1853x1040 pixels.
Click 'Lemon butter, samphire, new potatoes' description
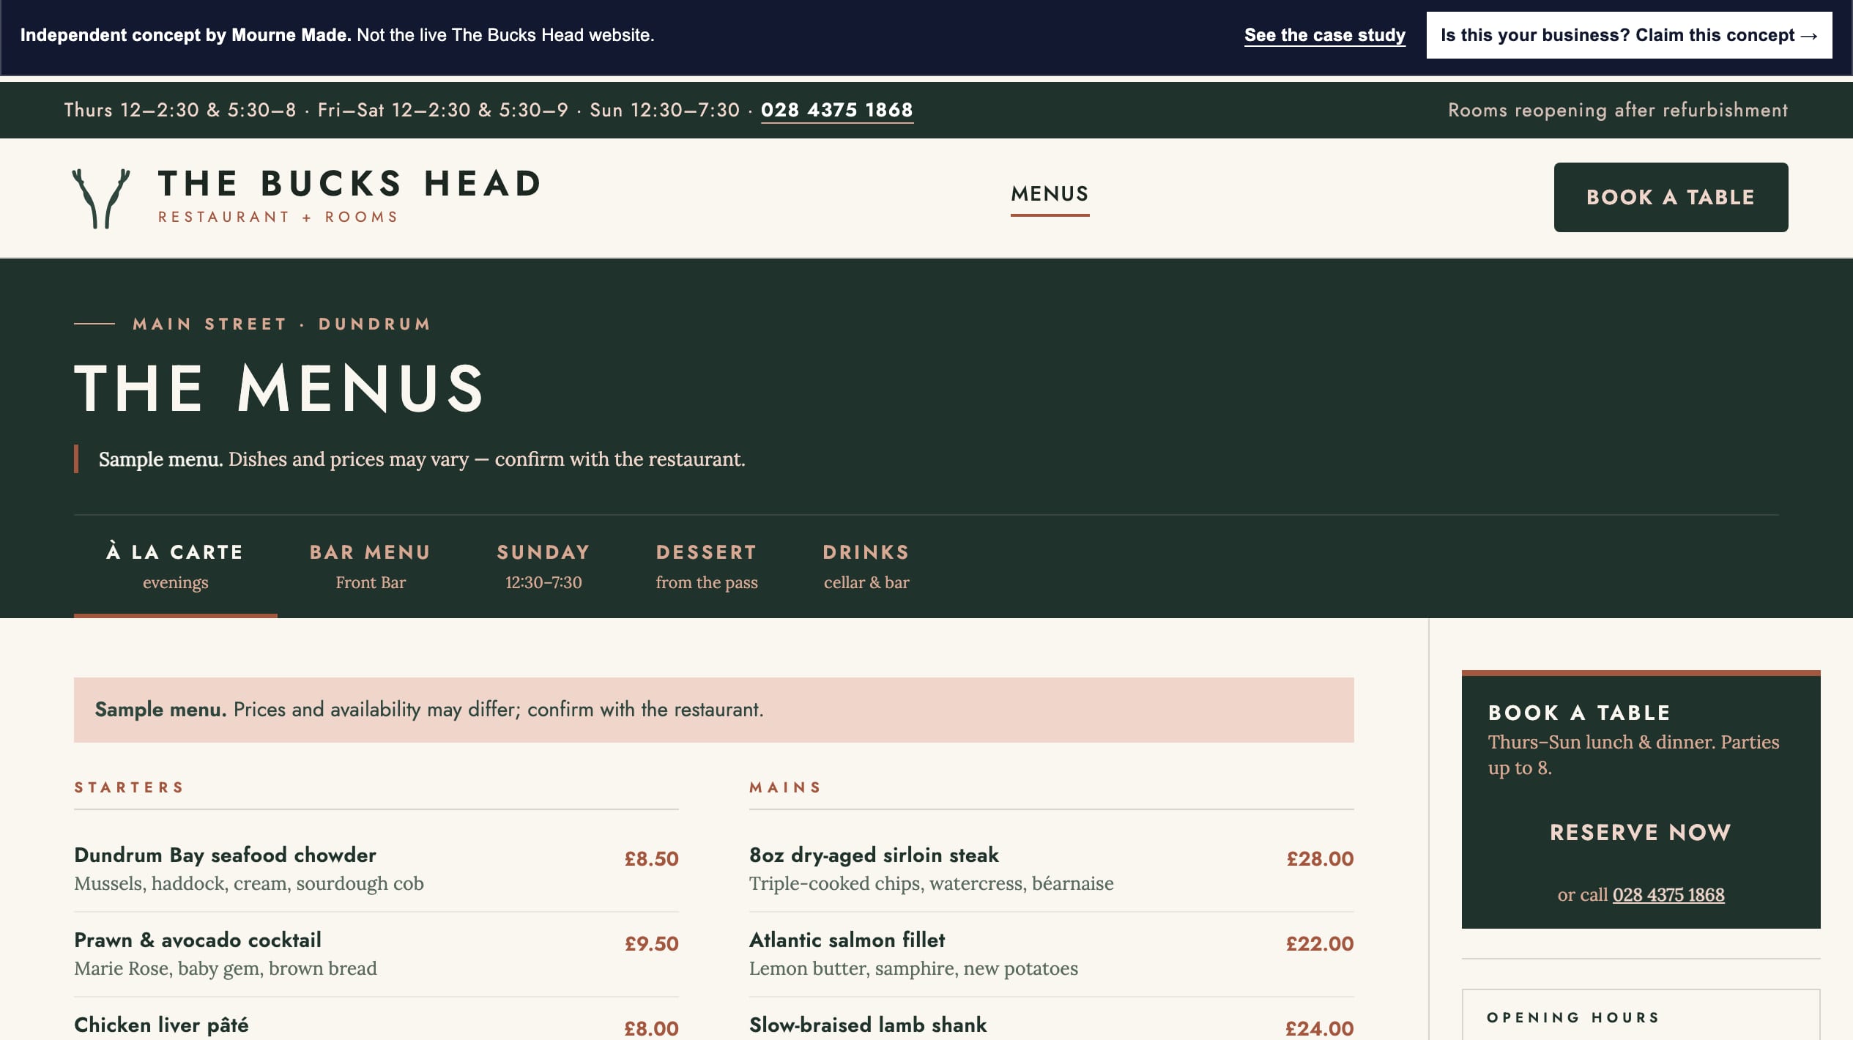pos(913,968)
